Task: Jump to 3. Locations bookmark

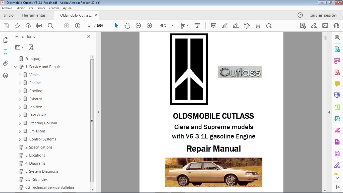Action: (x=35, y=155)
